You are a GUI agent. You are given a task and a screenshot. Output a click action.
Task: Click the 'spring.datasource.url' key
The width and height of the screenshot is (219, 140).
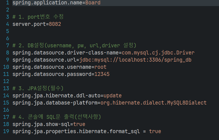[x=44, y=60]
